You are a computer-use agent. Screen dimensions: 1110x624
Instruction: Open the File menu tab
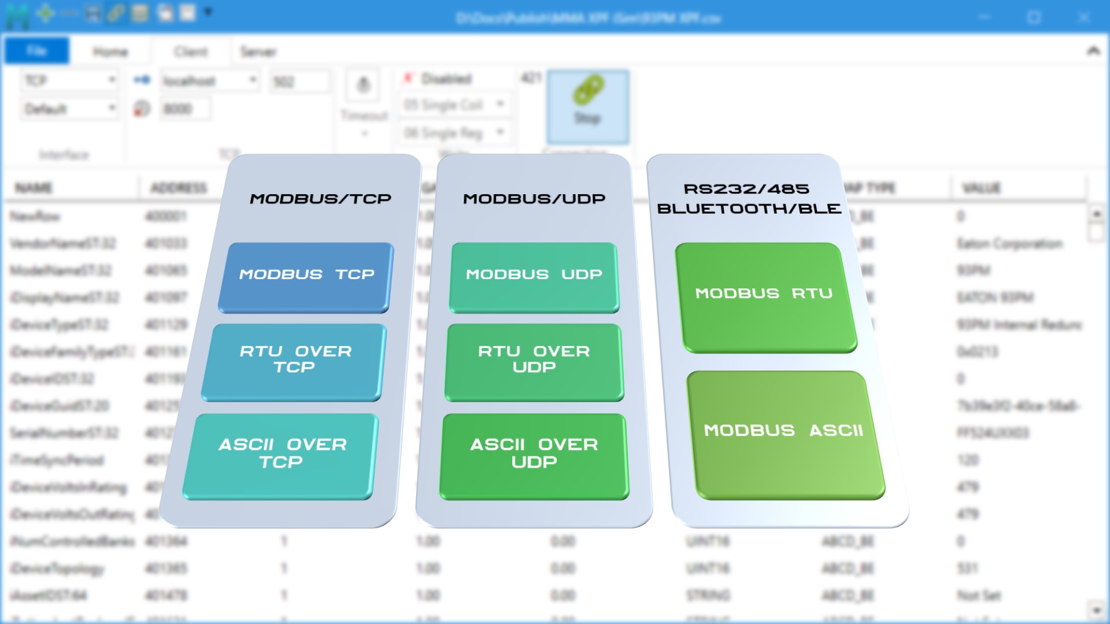[x=36, y=51]
